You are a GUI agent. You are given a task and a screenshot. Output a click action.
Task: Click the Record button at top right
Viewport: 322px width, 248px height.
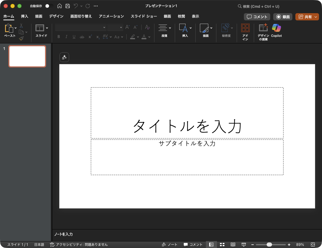[x=282, y=17]
